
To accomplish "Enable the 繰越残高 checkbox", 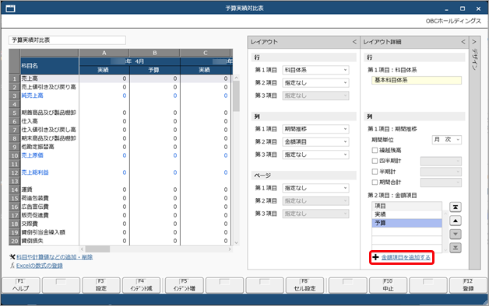I will [x=375, y=150].
